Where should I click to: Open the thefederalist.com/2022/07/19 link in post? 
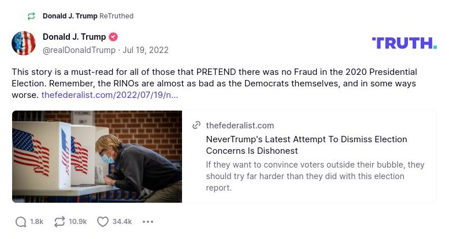coord(110,94)
